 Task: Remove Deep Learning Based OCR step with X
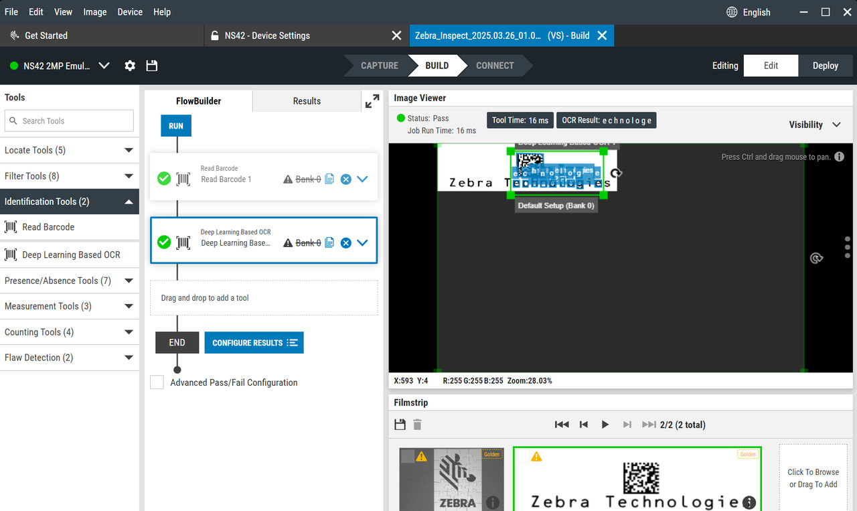click(345, 242)
